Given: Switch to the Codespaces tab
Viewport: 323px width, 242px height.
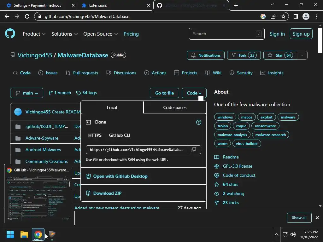Looking at the screenshot, I should [175, 107].
